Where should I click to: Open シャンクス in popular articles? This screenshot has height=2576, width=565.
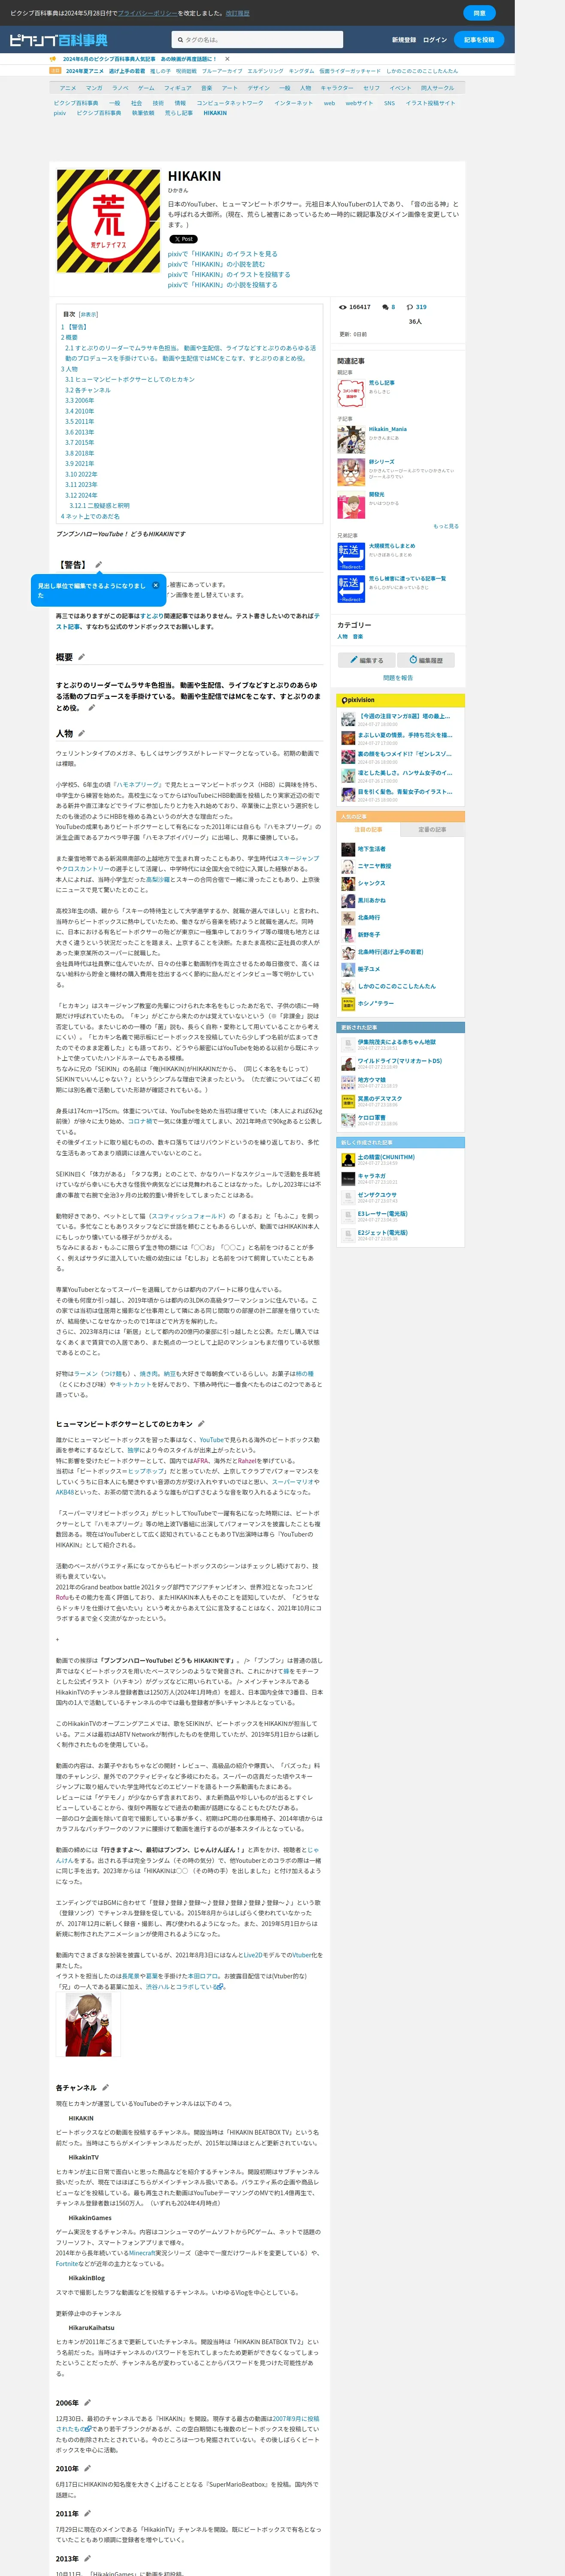[371, 883]
